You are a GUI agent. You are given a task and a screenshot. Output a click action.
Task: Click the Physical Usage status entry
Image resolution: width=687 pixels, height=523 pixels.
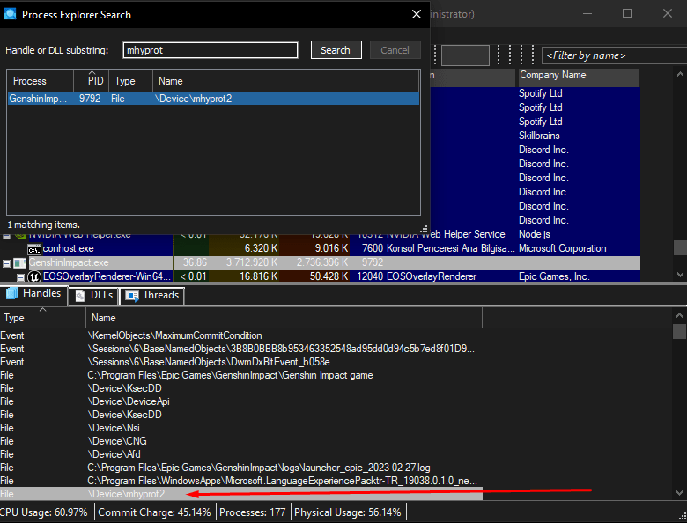click(348, 512)
